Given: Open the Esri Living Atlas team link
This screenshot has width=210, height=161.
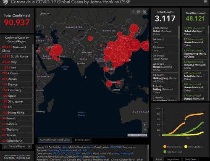Looking at the screenshot, I should 60,150.
